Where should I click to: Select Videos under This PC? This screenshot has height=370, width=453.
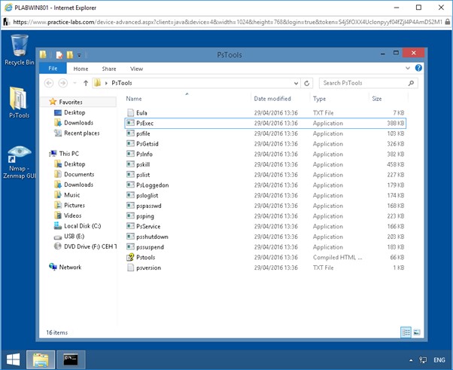[x=72, y=216]
